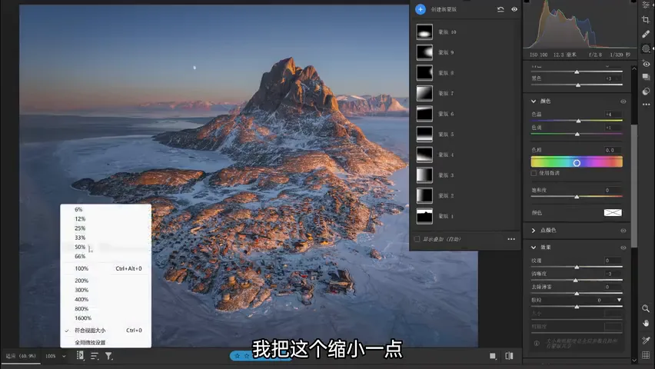Toggle the masks panel eye visibility icon
655x369 pixels.
514,9
